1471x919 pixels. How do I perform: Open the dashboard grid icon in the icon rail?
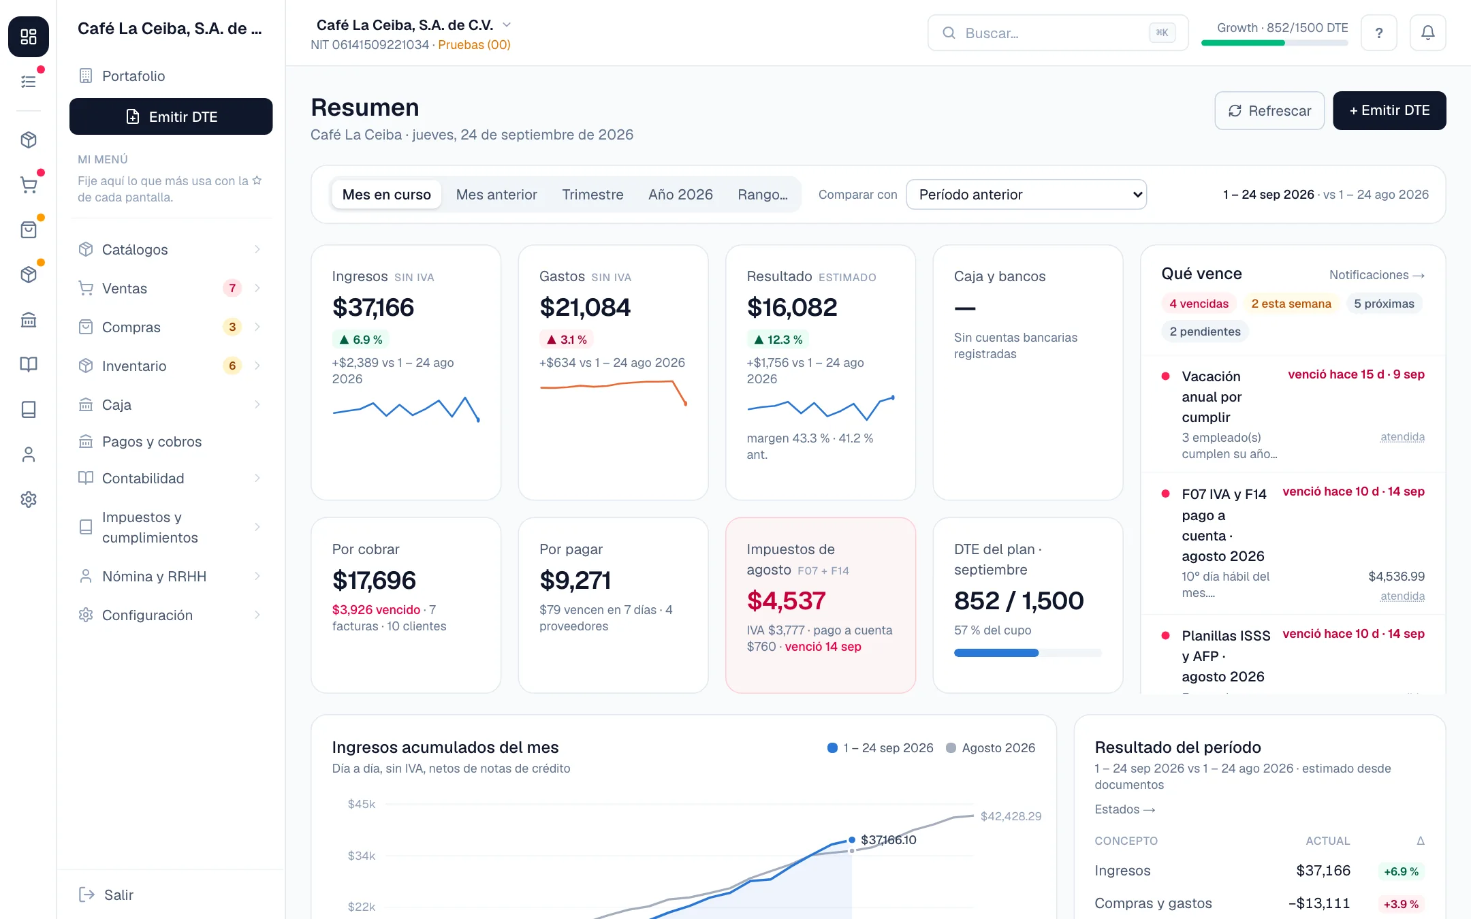click(x=29, y=37)
